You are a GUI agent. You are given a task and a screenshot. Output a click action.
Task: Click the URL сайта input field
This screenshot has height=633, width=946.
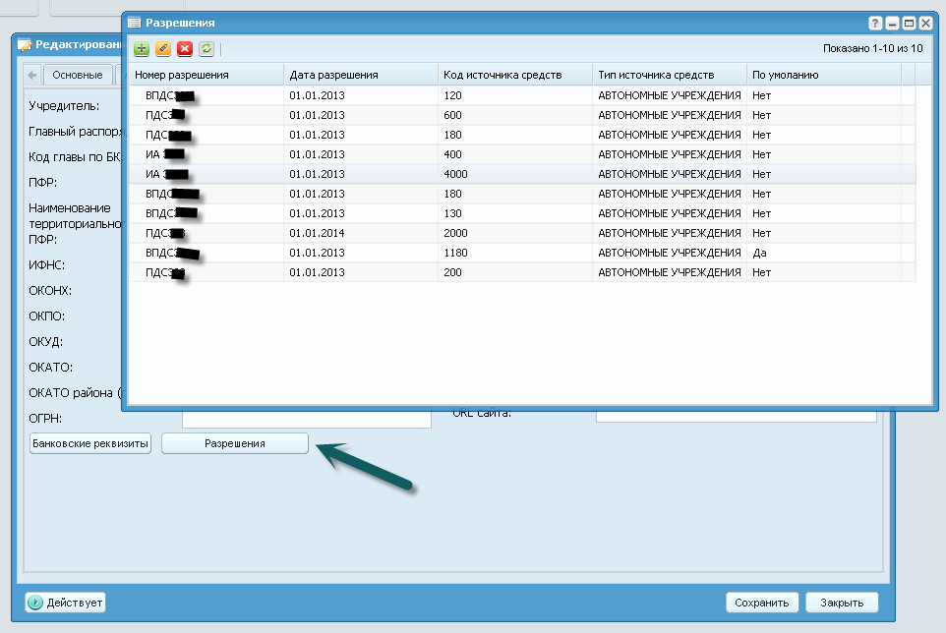[736, 417]
